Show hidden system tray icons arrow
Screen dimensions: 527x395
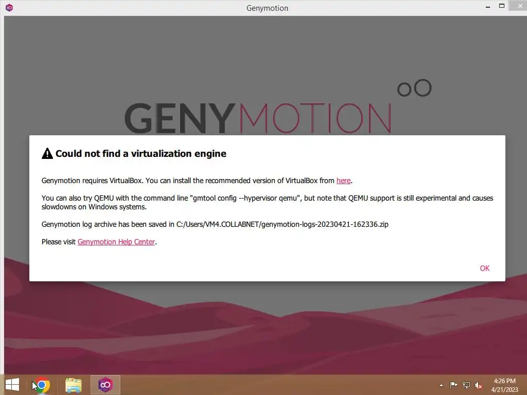[441, 385]
